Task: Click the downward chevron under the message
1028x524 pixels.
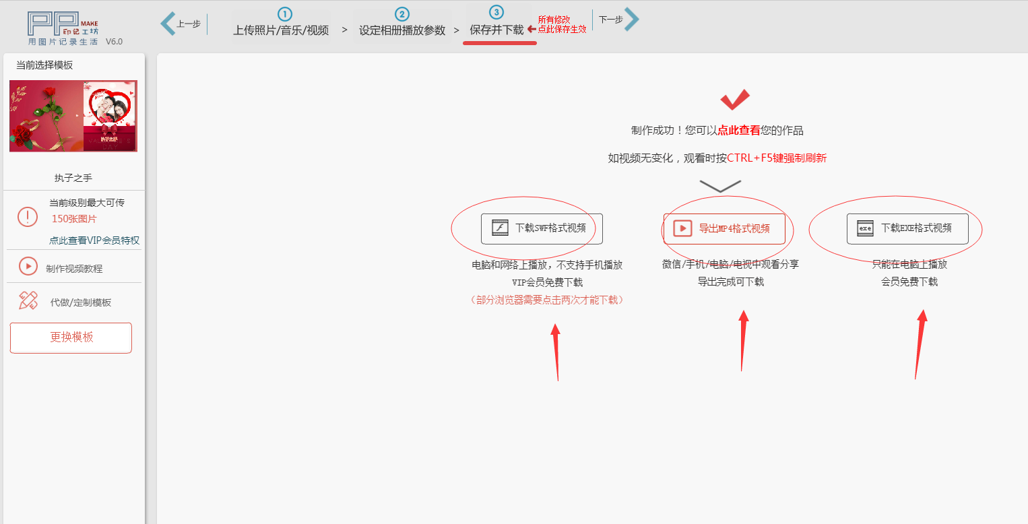Action: [720, 186]
